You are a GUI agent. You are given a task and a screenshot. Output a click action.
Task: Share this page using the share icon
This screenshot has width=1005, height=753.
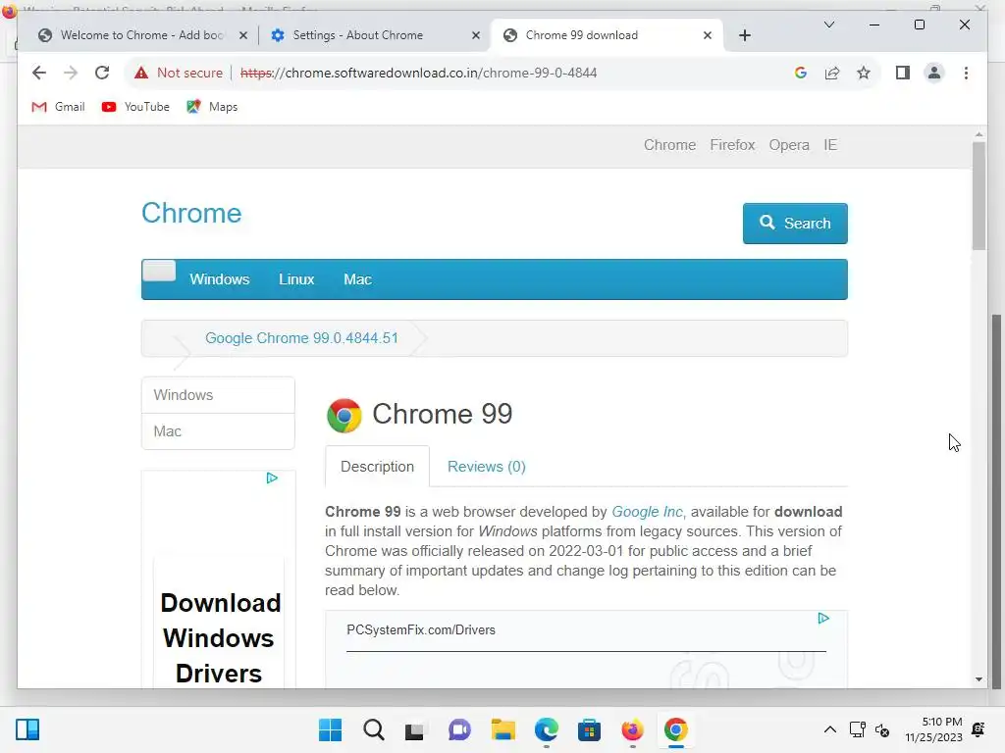pos(832,73)
